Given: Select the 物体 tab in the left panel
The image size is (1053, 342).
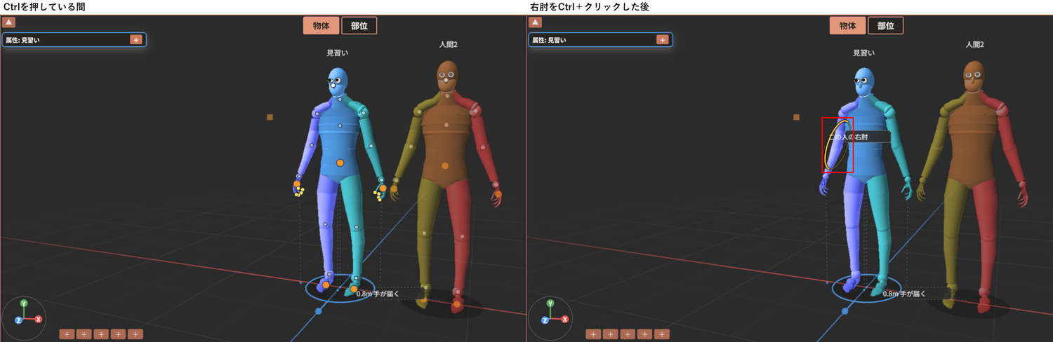Looking at the screenshot, I should pyautogui.click(x=321, y=26).
